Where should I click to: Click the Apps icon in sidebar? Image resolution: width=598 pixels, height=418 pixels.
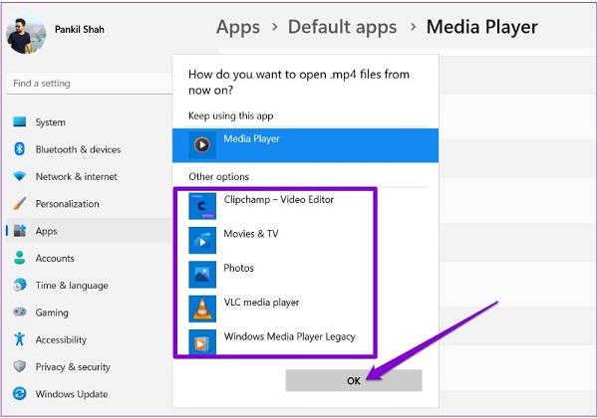click(x=20, y=231)
